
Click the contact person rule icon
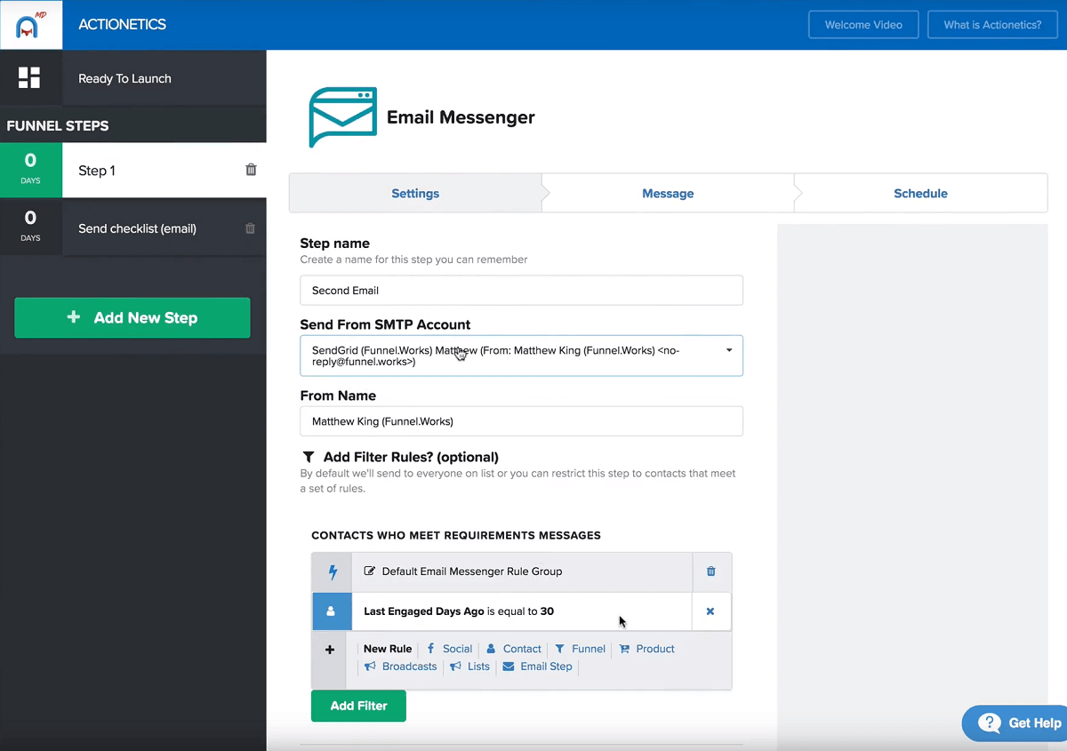(x=332, y=611)
